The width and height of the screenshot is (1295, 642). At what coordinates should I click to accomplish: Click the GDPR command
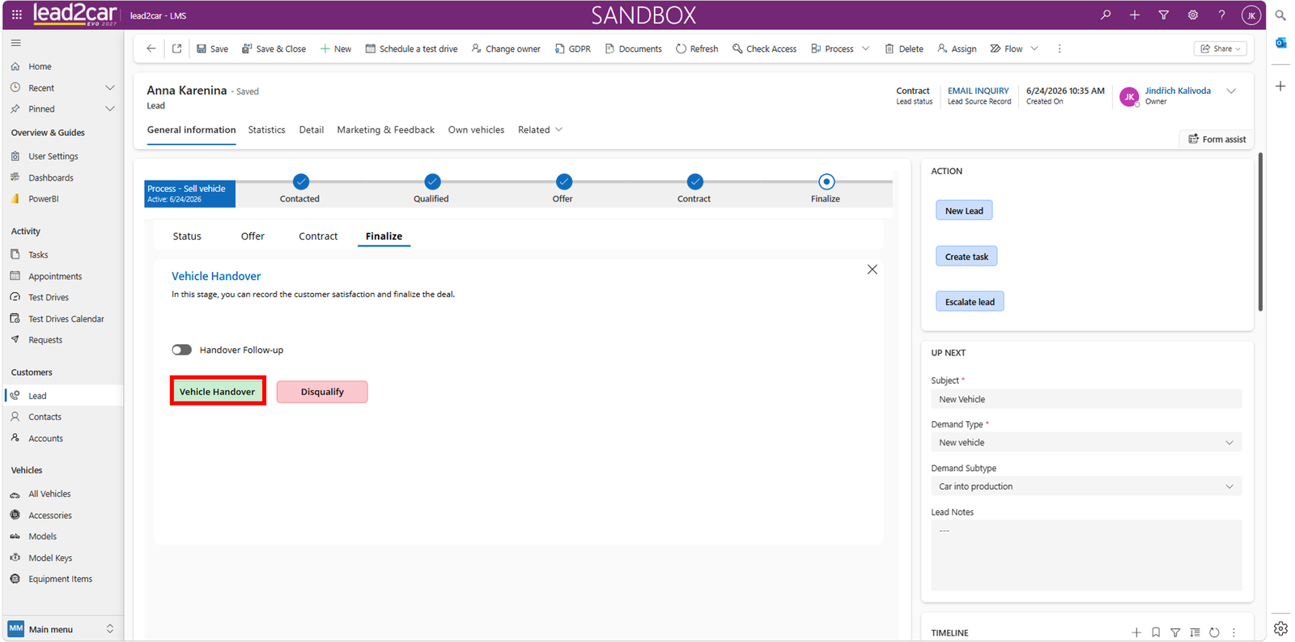[x=572, y=49]
